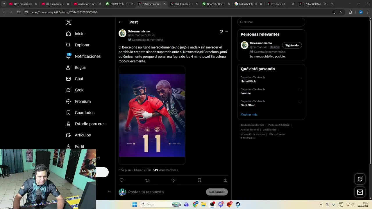
Task: Switch to the Newcastle United tab
Action: [216, 4]
